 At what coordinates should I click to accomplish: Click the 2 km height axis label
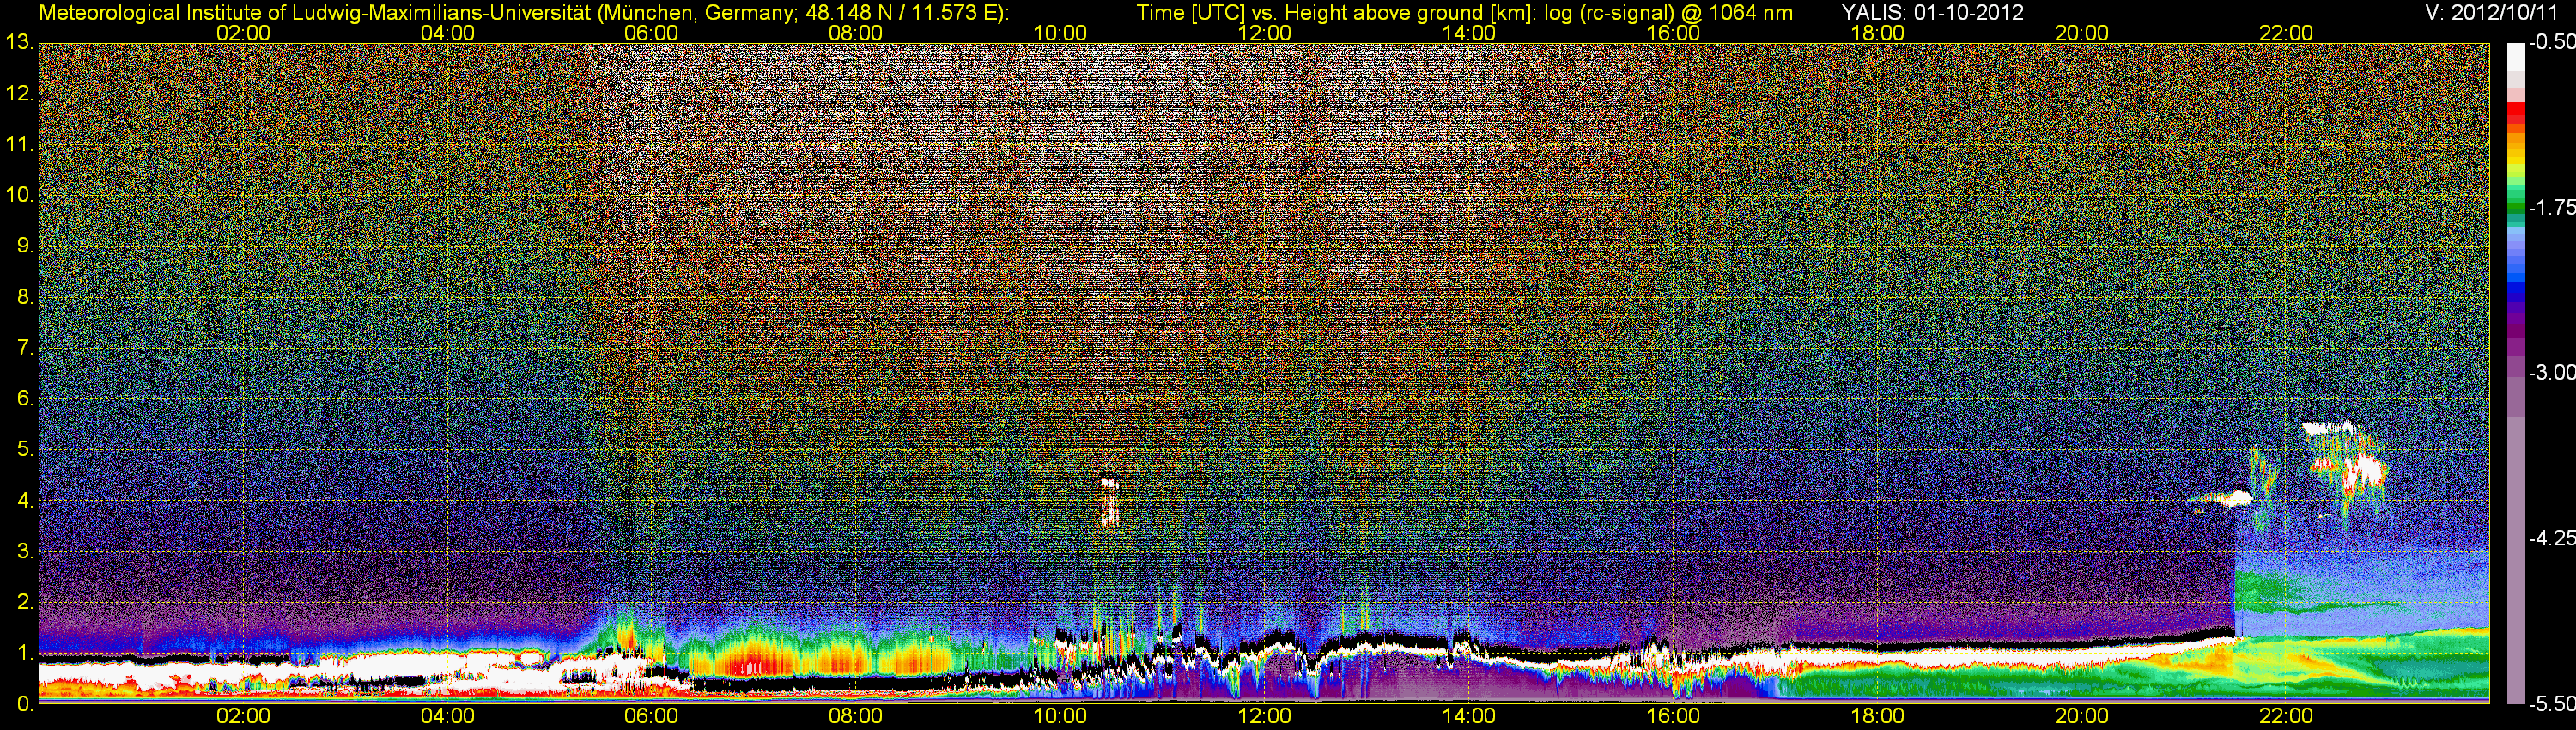coord(25,602)
